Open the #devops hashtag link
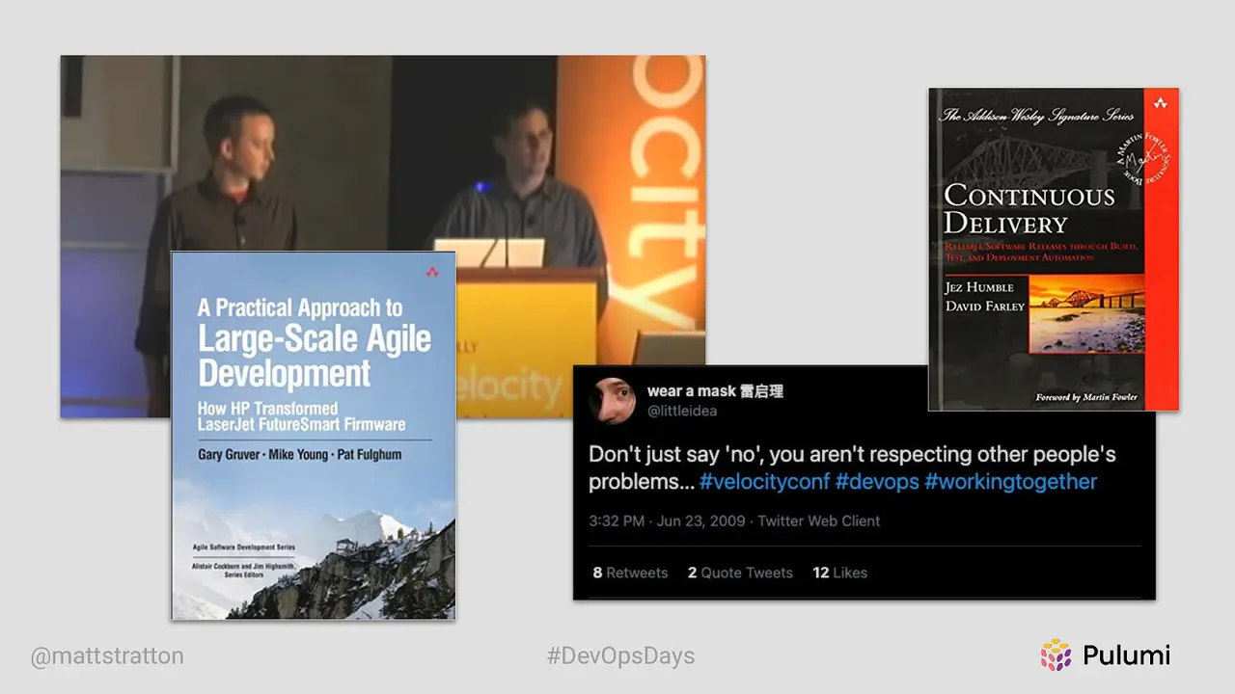Image resolution: width=1235 pixels, height=694 pixels. [x=875, y=482]
